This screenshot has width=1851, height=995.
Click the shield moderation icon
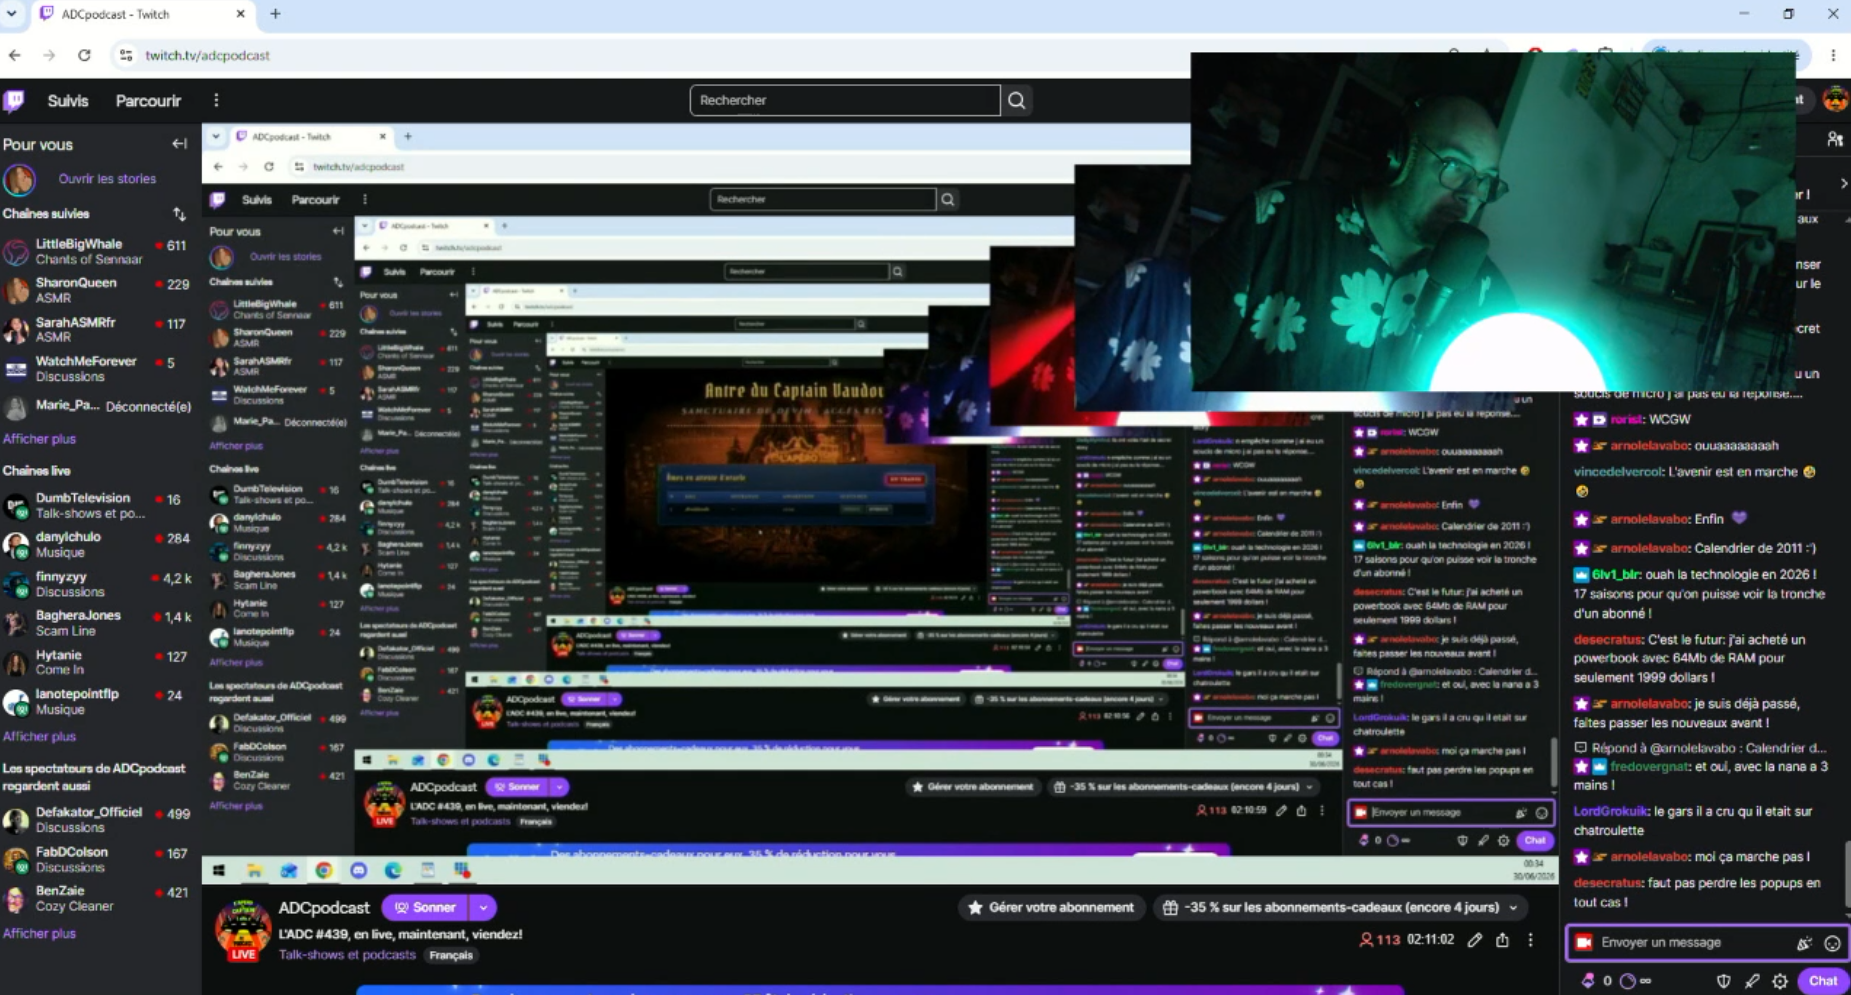coord(1723,980)
